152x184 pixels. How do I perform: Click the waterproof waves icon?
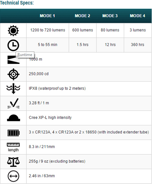tap(13, 88)
